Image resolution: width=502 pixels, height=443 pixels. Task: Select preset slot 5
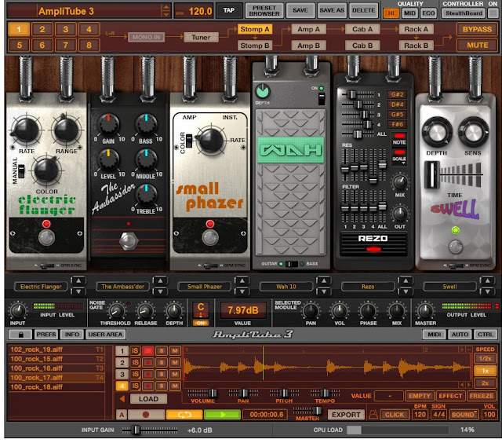[19, 46]
